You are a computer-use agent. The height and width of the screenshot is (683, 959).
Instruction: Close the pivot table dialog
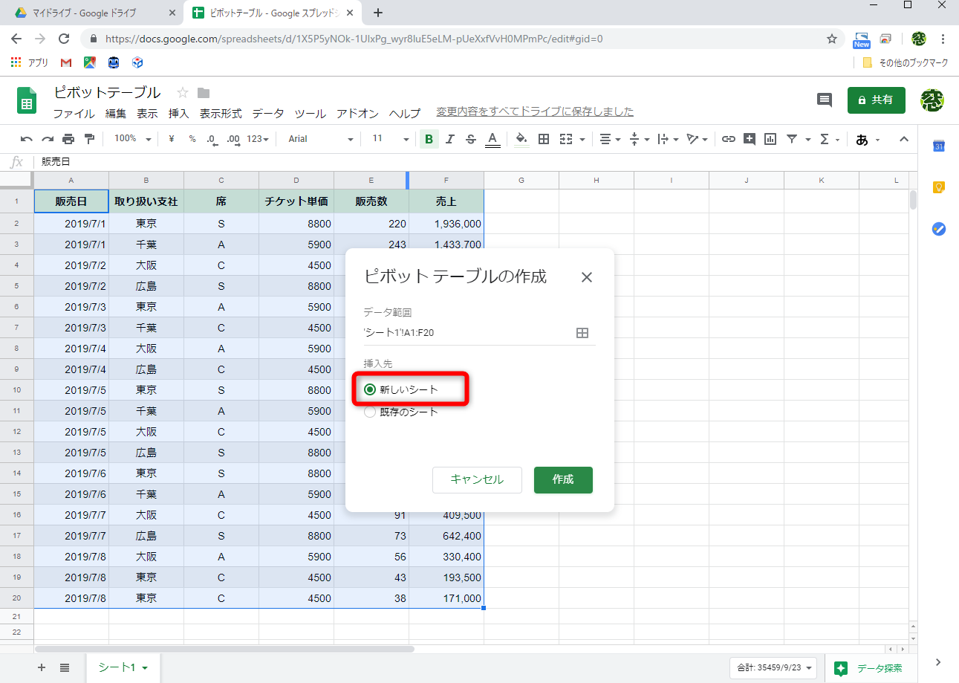point(587,277)
